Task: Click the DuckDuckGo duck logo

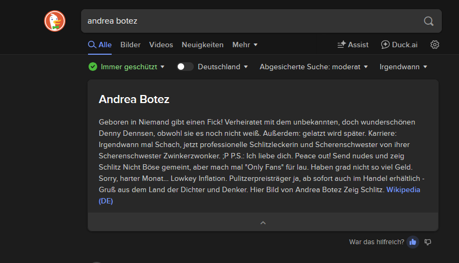Action: pyautogui.click(x=54, y=21)
